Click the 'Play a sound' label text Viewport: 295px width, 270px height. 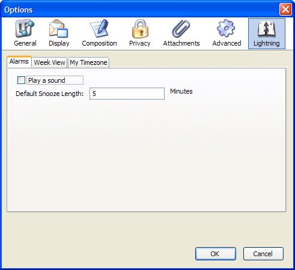47,80
